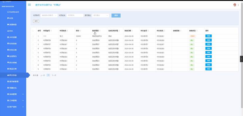This screenshot has height=116, width=243.
Task: Sort the table by 积分 column
Action: pyautogui.click(x=80, y=31)
